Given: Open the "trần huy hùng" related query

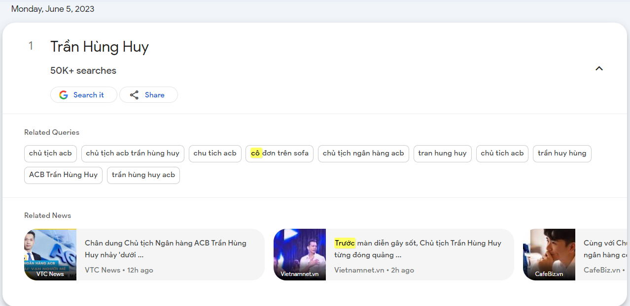Looking at the screenshot, I should (562, 153).
